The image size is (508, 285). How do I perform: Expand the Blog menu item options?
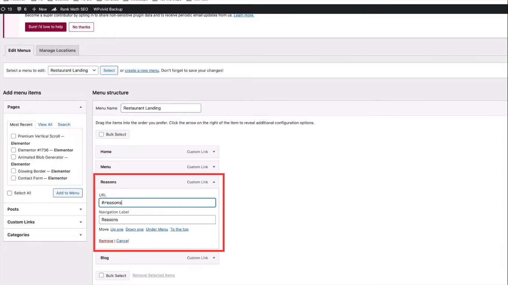pos(214,258)
